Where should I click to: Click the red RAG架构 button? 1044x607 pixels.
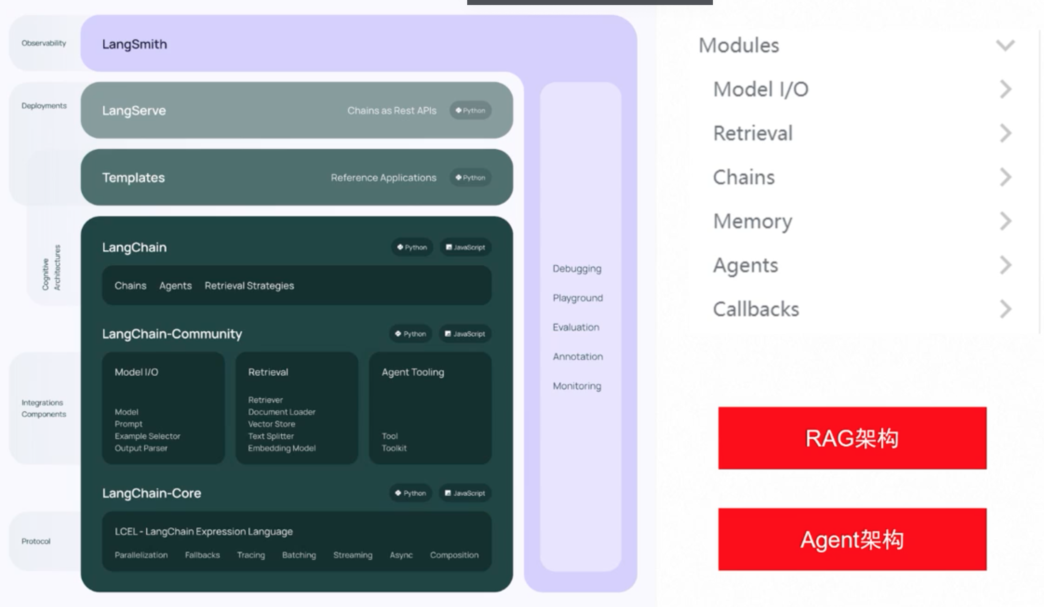point(852,438)
